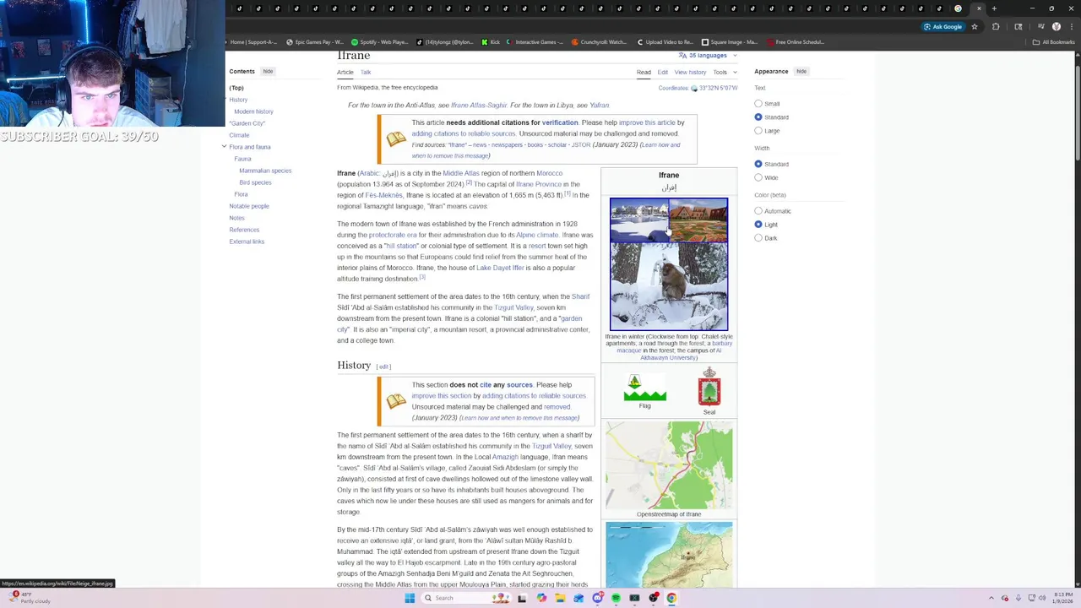The image size is (1081, 608).
Task: Click the Ifrane flag image
Action: 644,388
